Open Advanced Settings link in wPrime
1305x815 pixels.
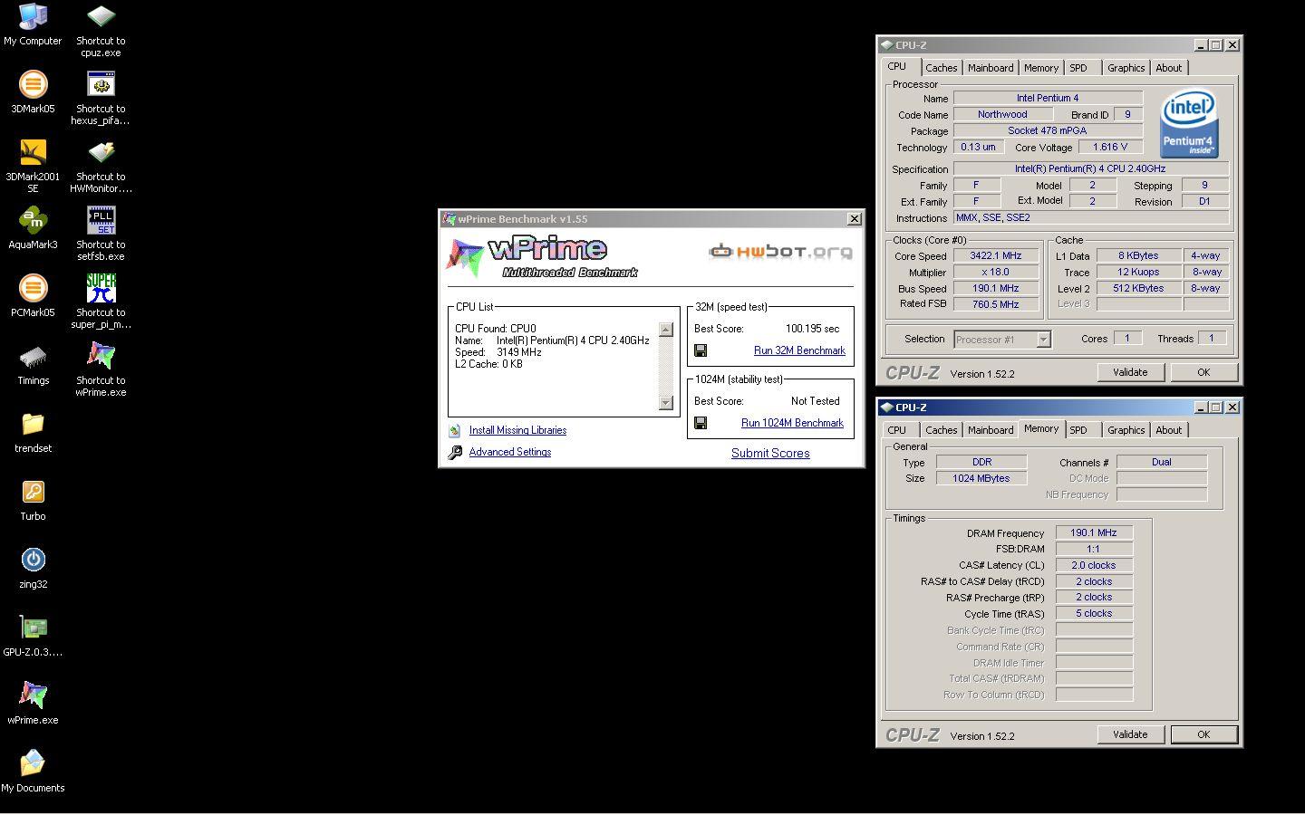[x=510, y=452]
